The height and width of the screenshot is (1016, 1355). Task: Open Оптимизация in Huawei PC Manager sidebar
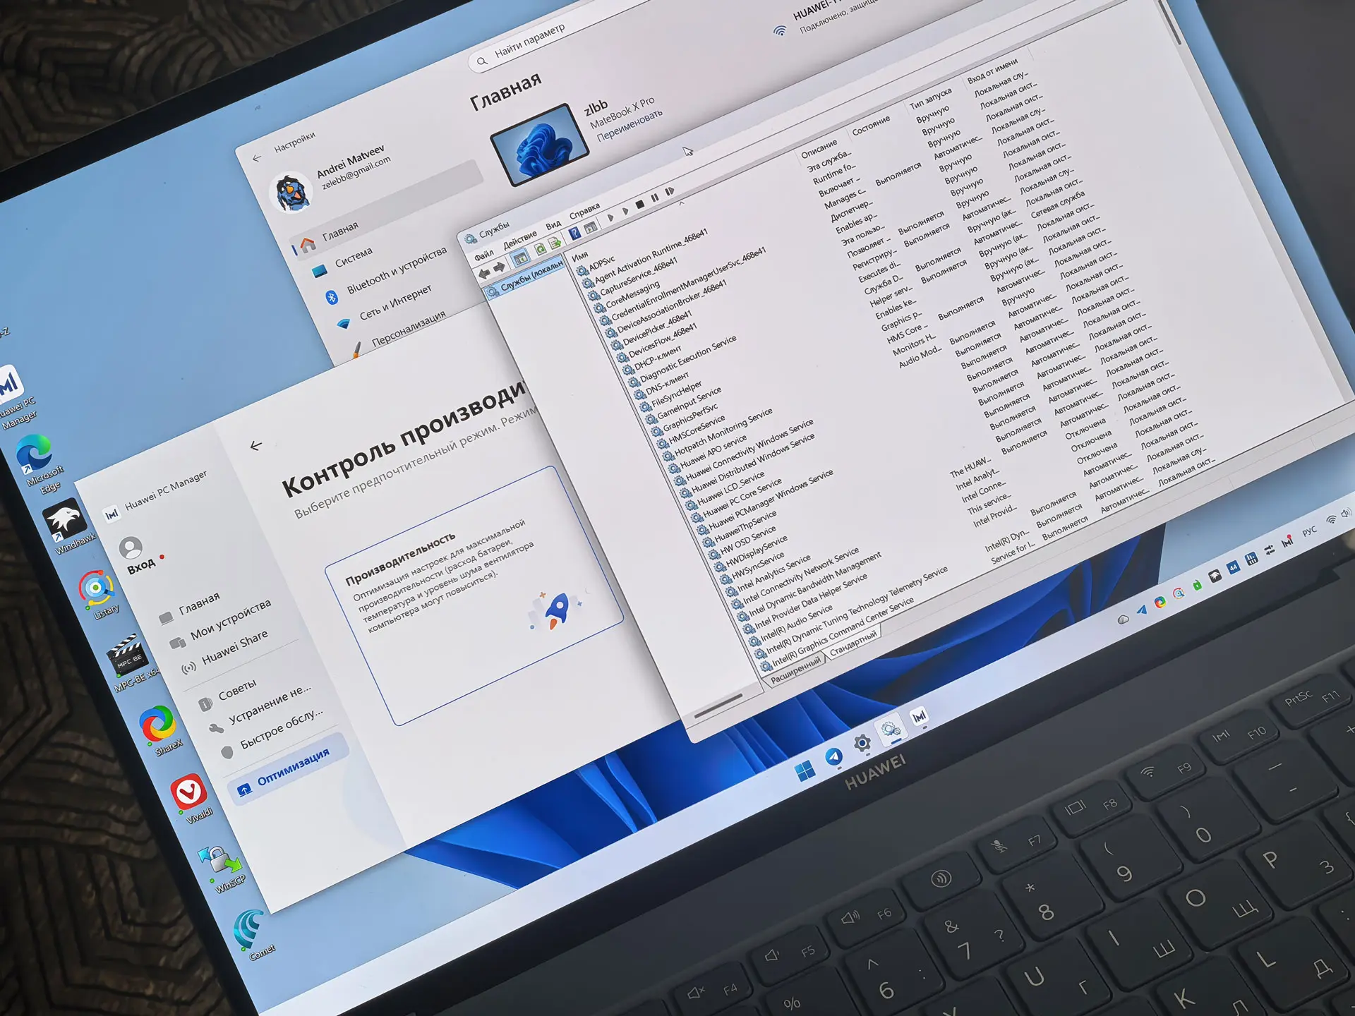pos(292,768)
